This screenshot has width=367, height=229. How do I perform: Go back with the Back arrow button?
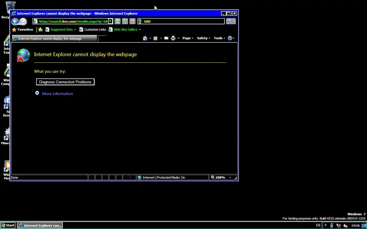coord(15,21)
